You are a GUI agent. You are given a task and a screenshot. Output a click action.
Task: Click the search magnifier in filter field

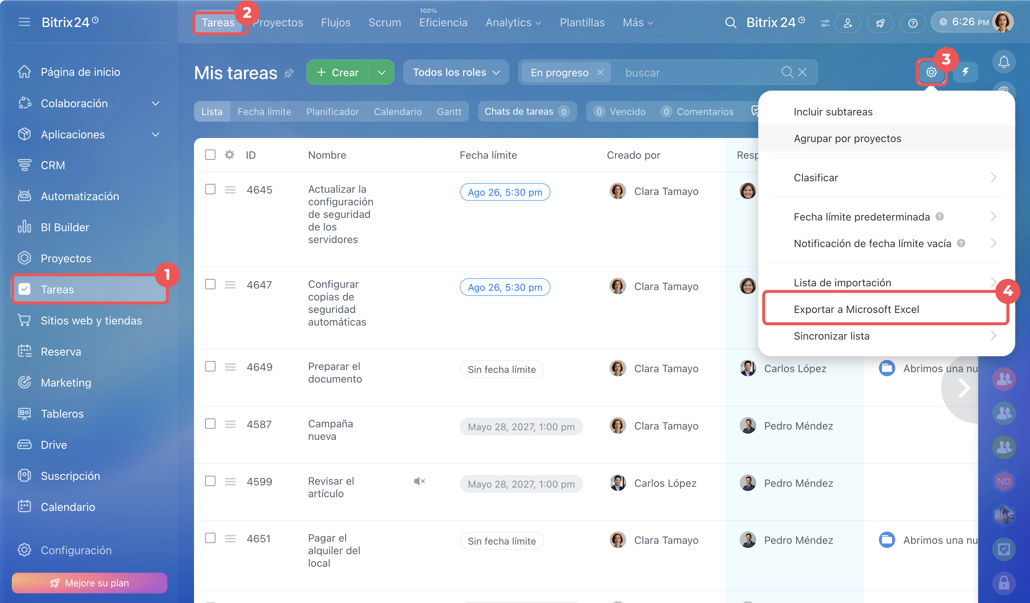[787, 72]
